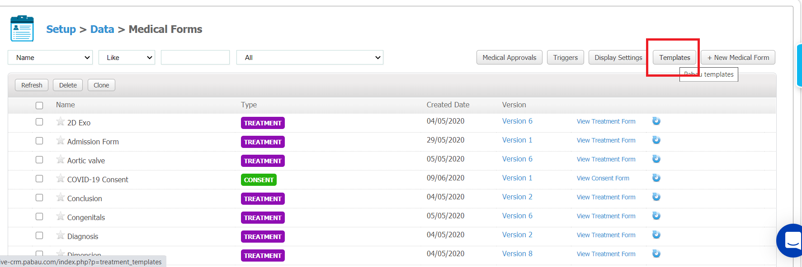This screenshot has width=802, height=267.
Task: Click the blue refresh icon in the 04/05/2020 Version 8 row
Action: point(656,253)
